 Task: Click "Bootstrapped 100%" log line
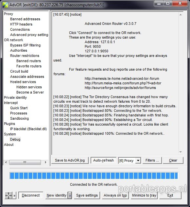[109, 134]
